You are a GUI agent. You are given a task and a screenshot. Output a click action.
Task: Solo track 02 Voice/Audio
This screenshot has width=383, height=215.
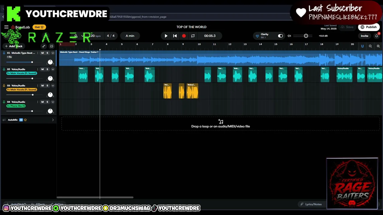[x=47, y=69]
